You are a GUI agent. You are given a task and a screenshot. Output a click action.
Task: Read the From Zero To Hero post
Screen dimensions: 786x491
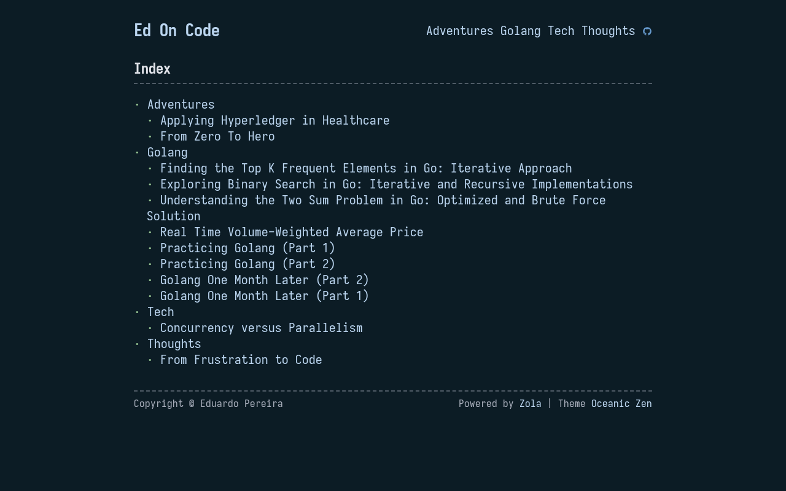[217, 136]
